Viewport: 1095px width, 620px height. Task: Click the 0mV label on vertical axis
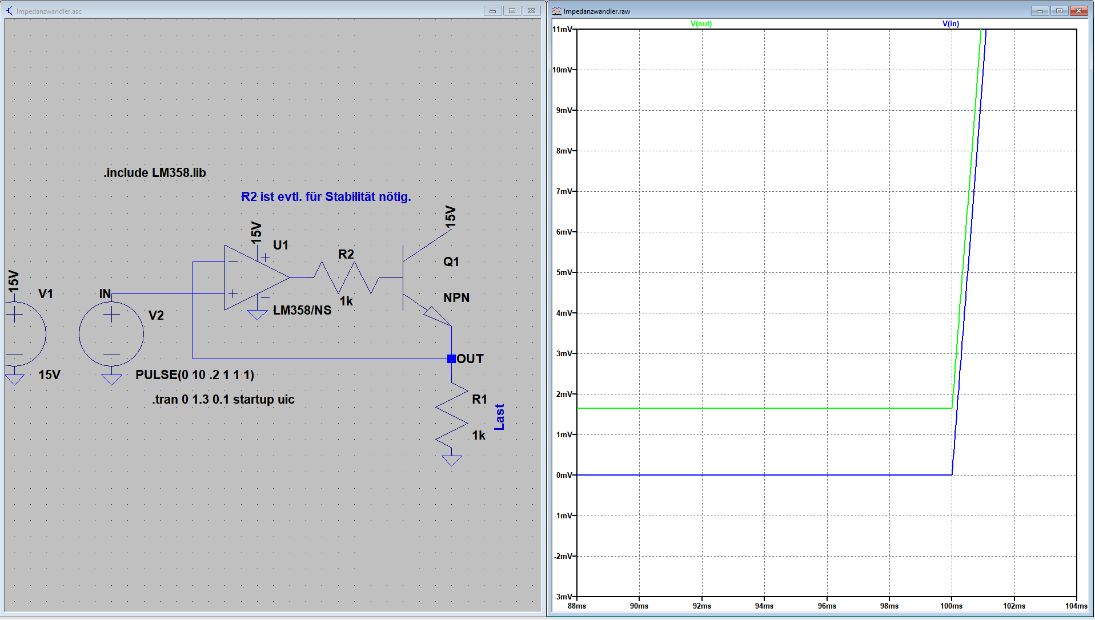point(564,476)
